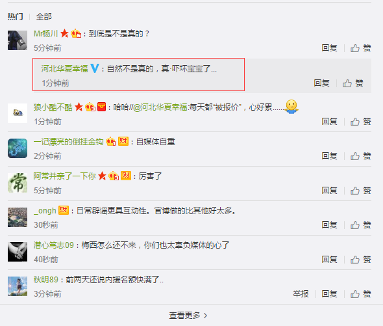Like the '厉害了' comment
Viewport: 383px width, 326px height.
pos(361,191)
